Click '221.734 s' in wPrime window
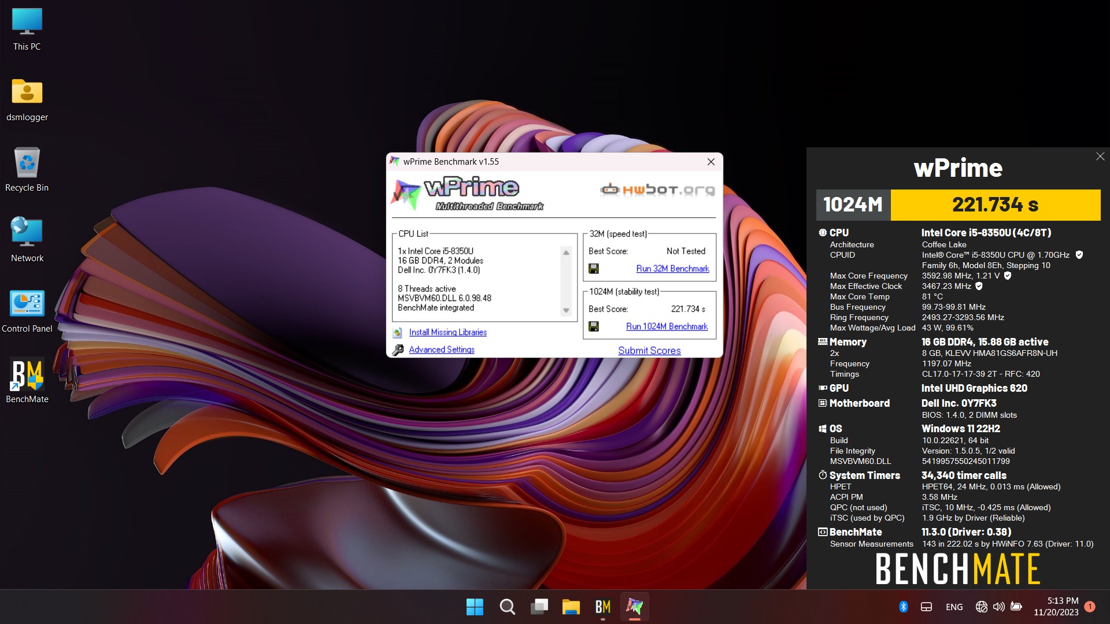 [688, 309]
